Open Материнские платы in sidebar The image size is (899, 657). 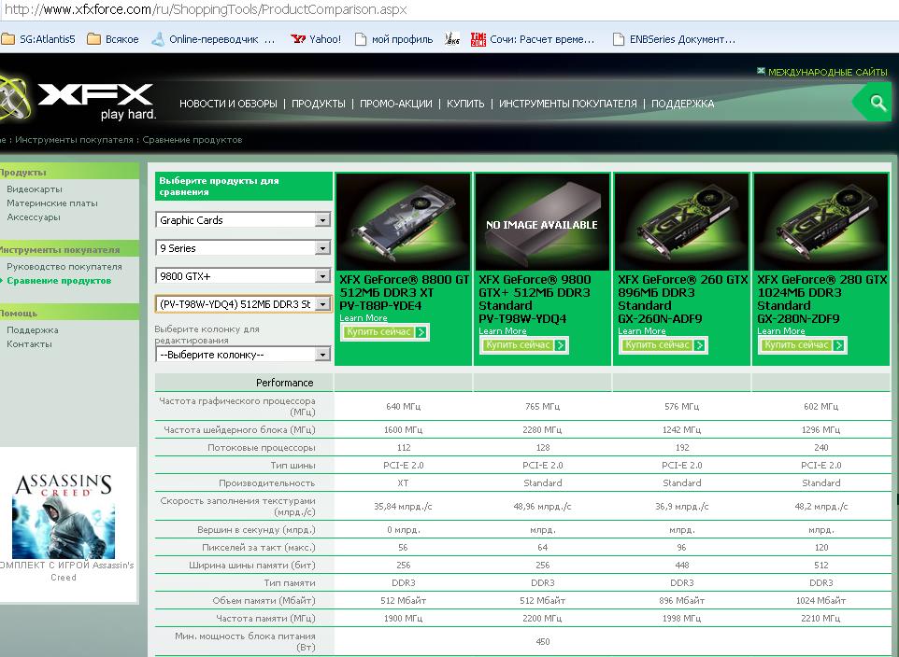point(52,203)
